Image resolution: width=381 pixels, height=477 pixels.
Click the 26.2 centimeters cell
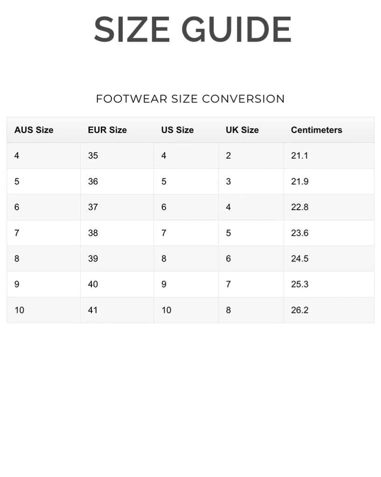(x=299, y=310)
